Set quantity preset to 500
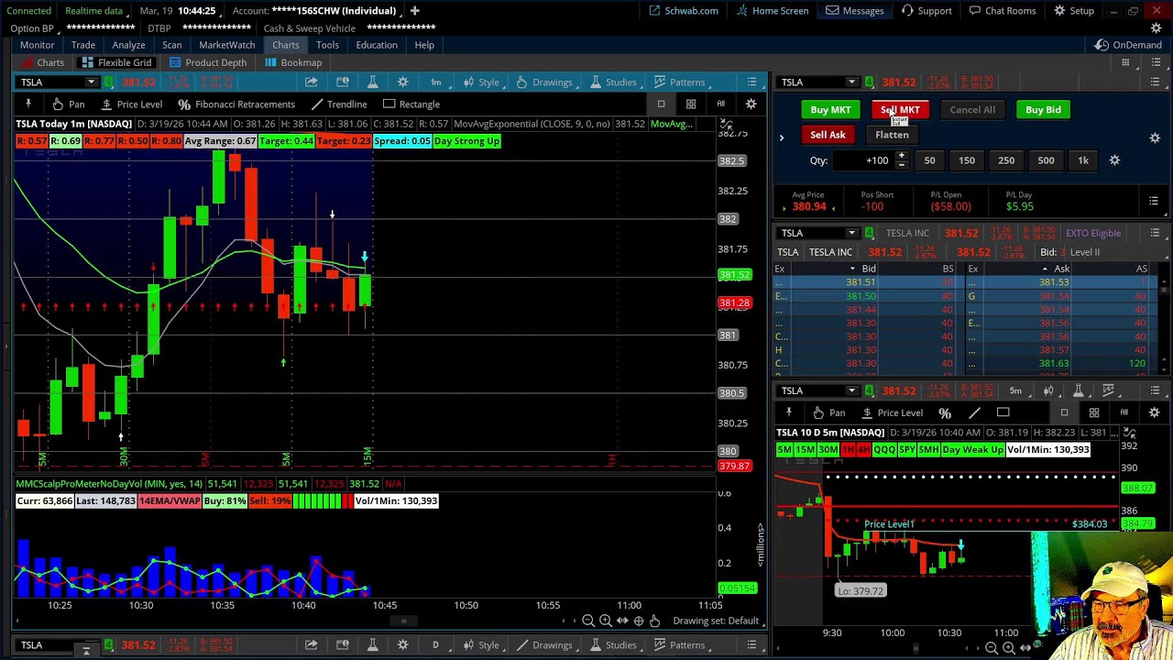This screenshot has height=660, width=1173. pyautogui.click(x=1046, y=160)
